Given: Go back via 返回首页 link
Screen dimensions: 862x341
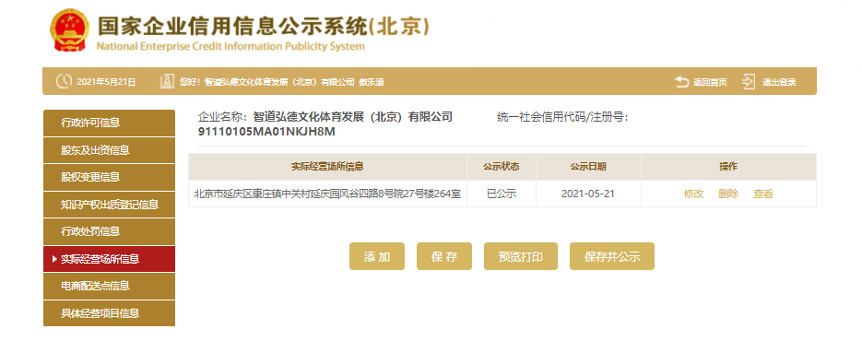Looking at the screenshot, I should 710,82.
